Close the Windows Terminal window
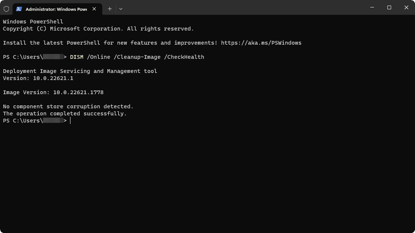415x233 pixels. click(406, 7)
